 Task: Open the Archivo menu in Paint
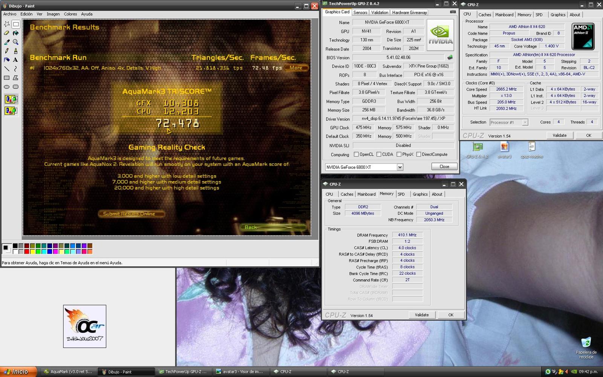(10, 14)
